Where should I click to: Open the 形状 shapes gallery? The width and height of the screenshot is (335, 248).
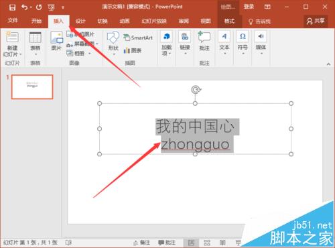pyautogui.click(x=113, y=44)
